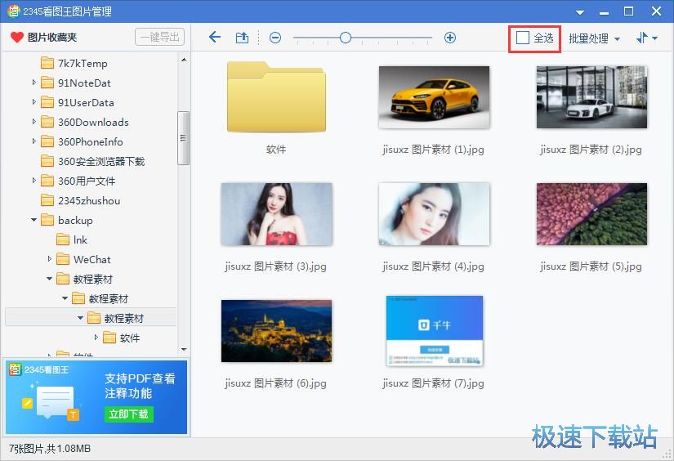Screen dimensions: 674x461
Task: Select the lnk folder
Action: coord(72,239)
